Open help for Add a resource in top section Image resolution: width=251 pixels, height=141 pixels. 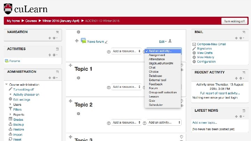(x=109, y=52)
